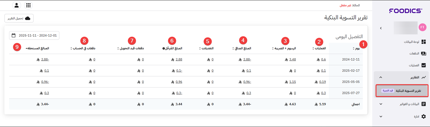Expand the البيانات و الفواتير section
Viewport: 430px width, 127px height.
381,104
